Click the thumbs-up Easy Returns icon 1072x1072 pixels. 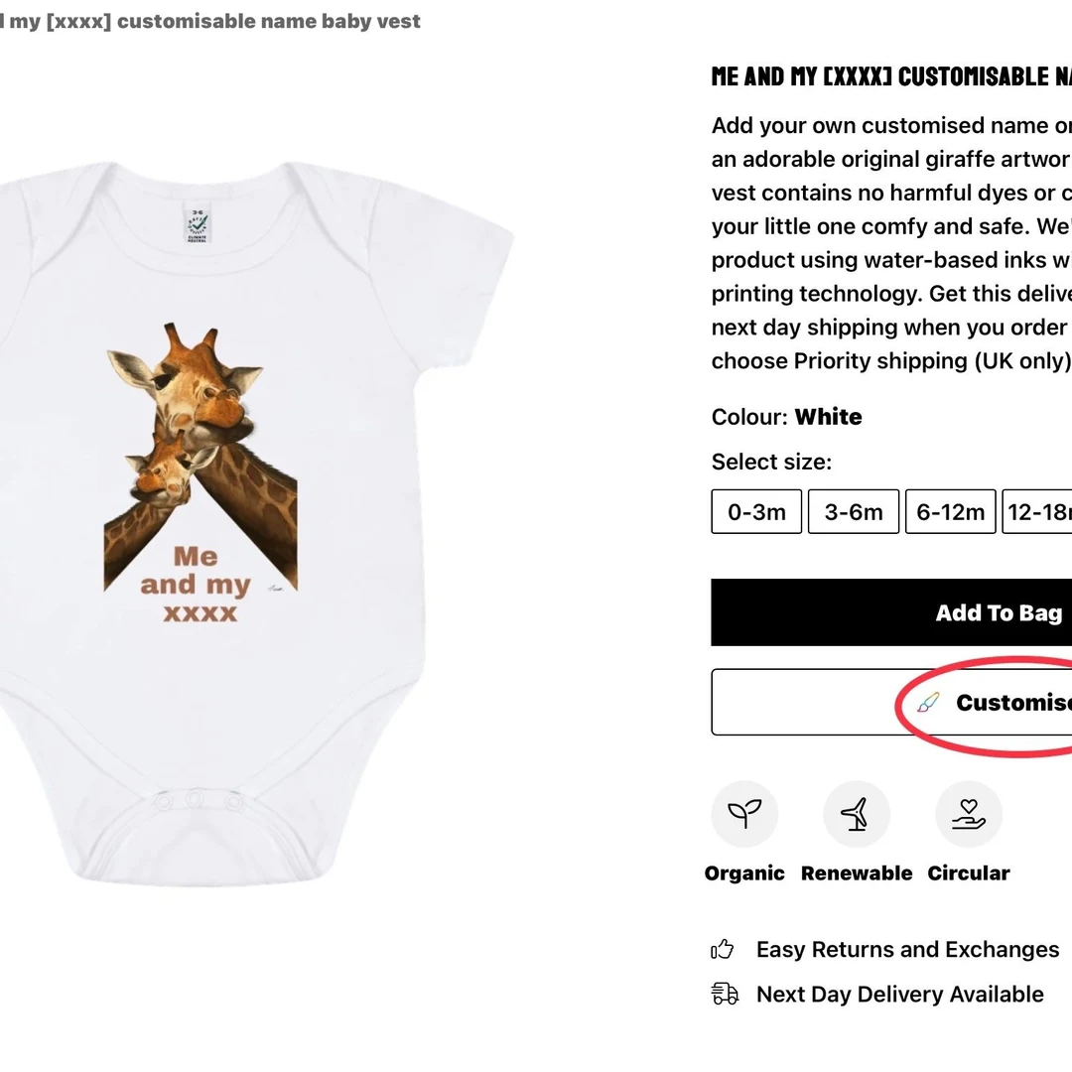[722, 949]
